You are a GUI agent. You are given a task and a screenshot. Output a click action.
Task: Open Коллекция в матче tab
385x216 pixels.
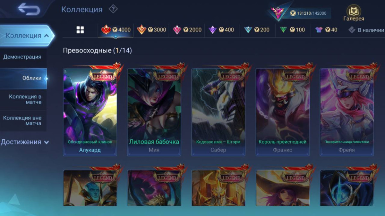click(23, 99)
